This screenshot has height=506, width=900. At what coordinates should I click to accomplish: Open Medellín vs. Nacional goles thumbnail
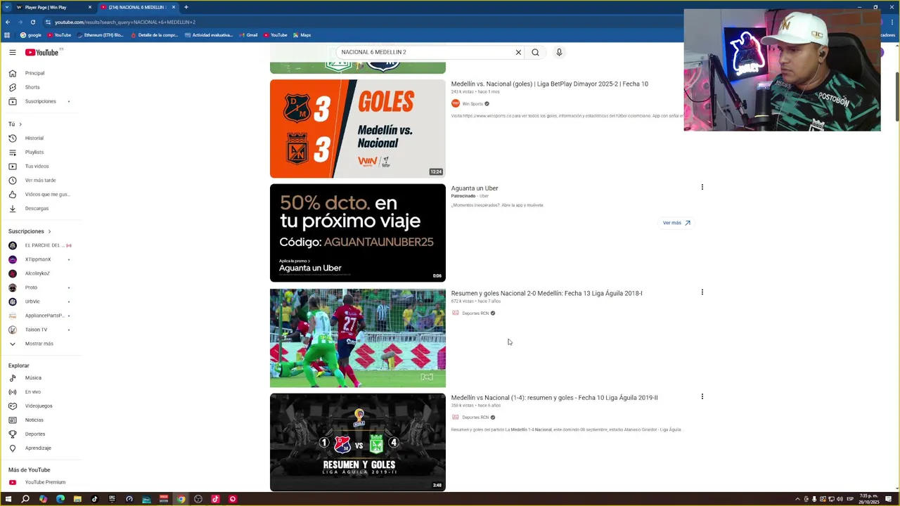(357, 129)
